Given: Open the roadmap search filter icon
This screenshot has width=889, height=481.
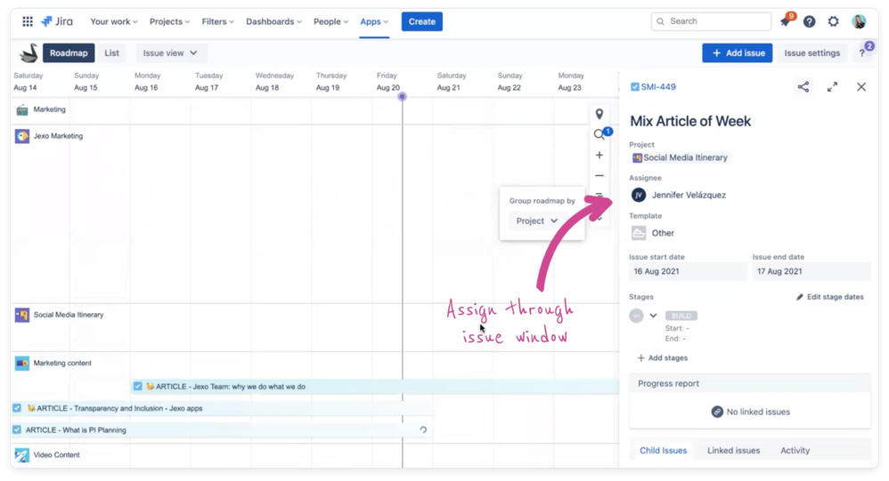Looking at the screenshot, I should click(x=599, y=134).
